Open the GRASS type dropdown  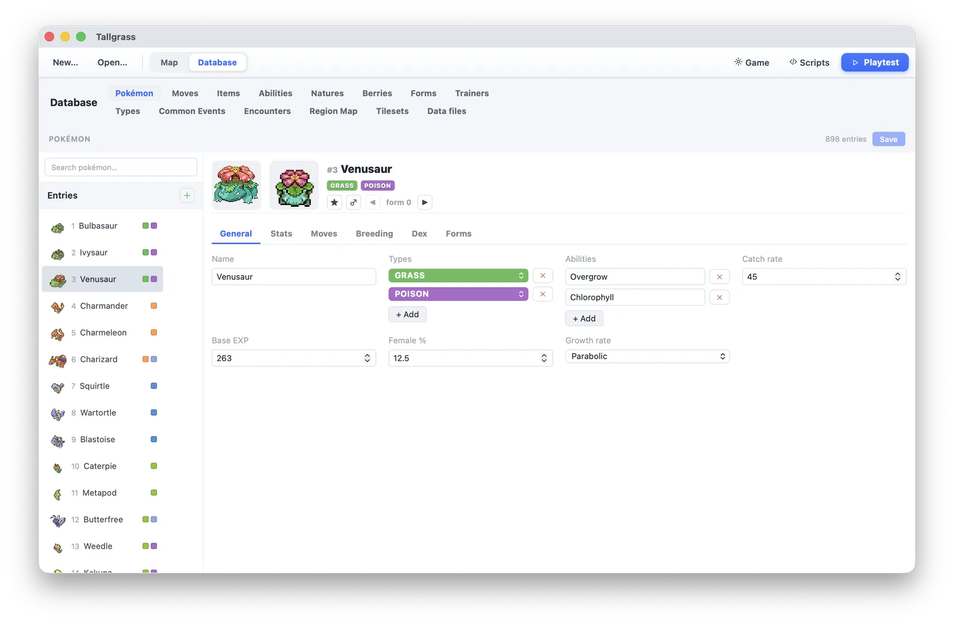(458, 275)
